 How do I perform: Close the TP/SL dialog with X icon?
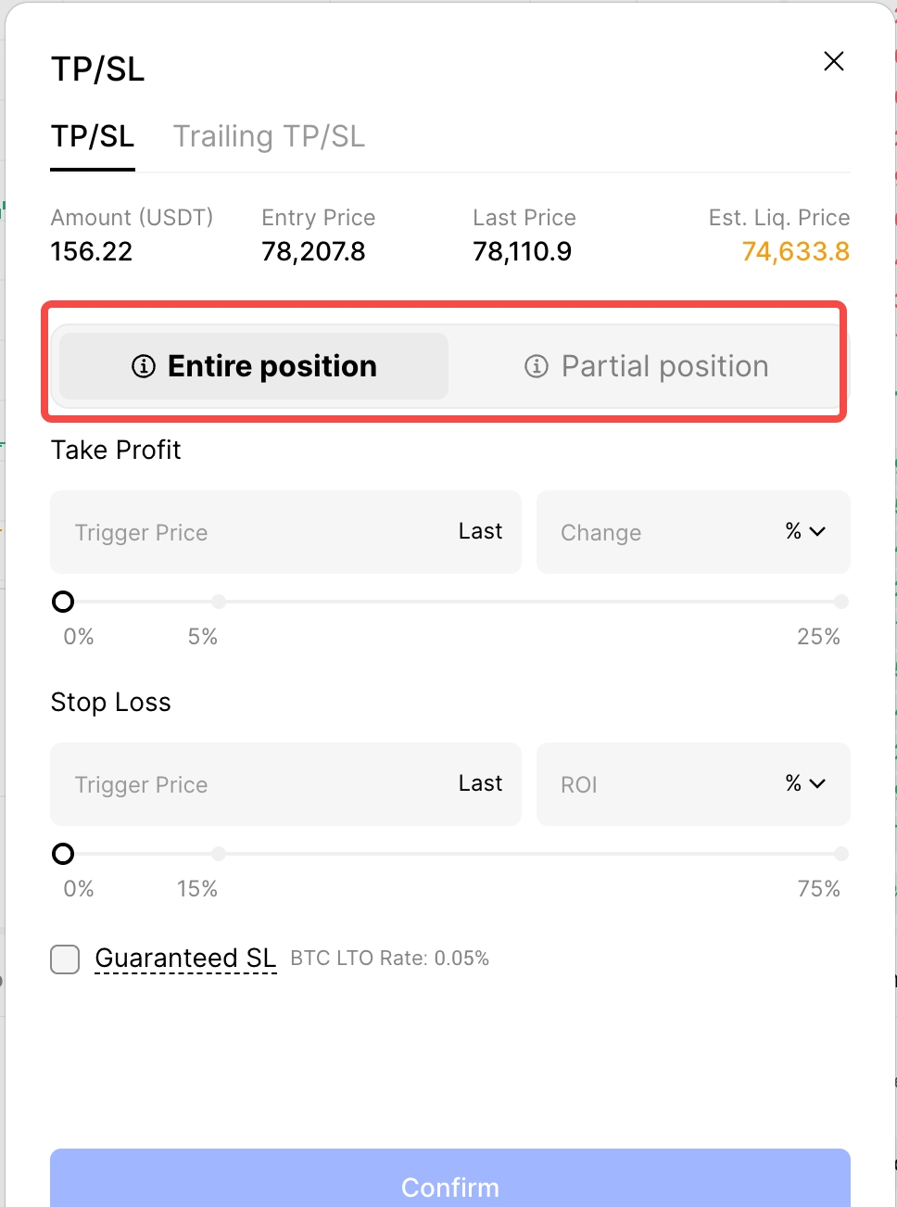pyautogui.click(x=834, y=61)
